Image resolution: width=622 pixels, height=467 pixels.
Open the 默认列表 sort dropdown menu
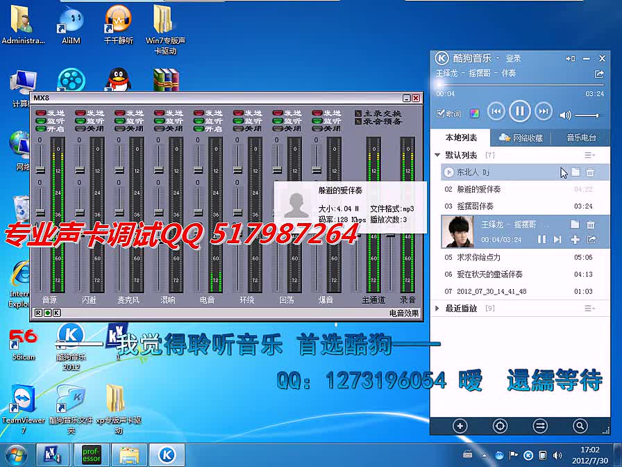pyautogui.click(x=590, y=155)
